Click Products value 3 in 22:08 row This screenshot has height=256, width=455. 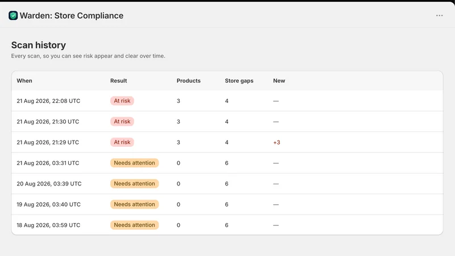point(179,101)
